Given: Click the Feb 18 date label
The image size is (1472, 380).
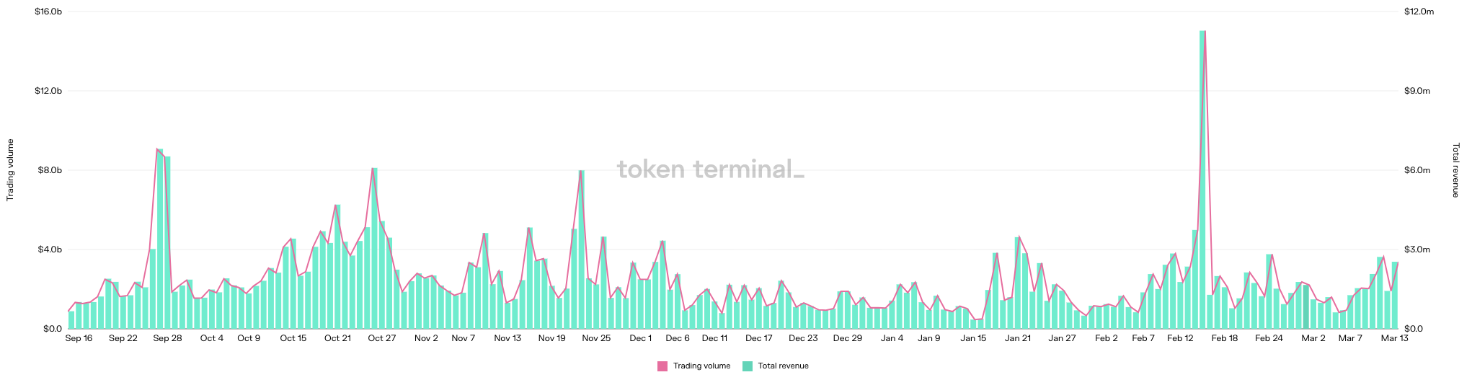Looking at the screenshot, I should (x=1225, y=338).
